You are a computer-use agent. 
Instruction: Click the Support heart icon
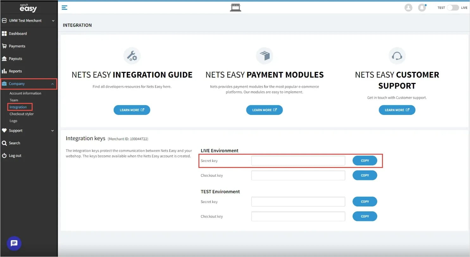[4, 130]
